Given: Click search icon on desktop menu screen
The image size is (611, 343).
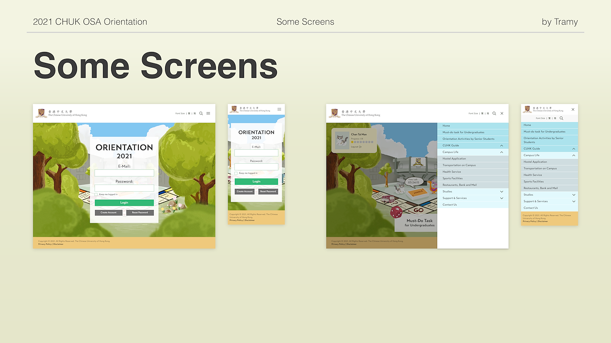Looking at the screenshot, I should click(494, 114).
